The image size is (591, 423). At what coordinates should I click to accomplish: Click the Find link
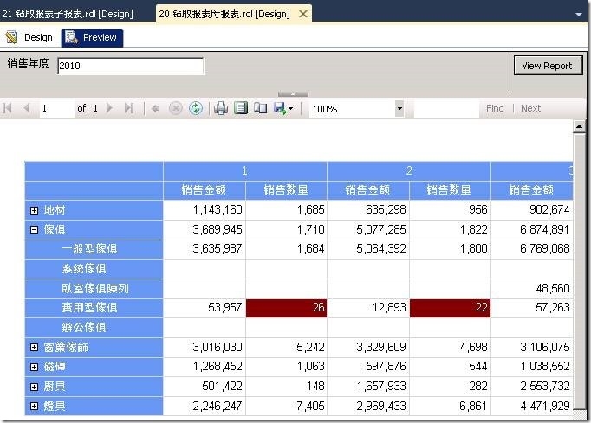click(495, 108)
